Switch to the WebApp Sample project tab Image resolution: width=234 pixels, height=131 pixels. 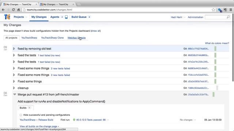[x=76, y=38]
